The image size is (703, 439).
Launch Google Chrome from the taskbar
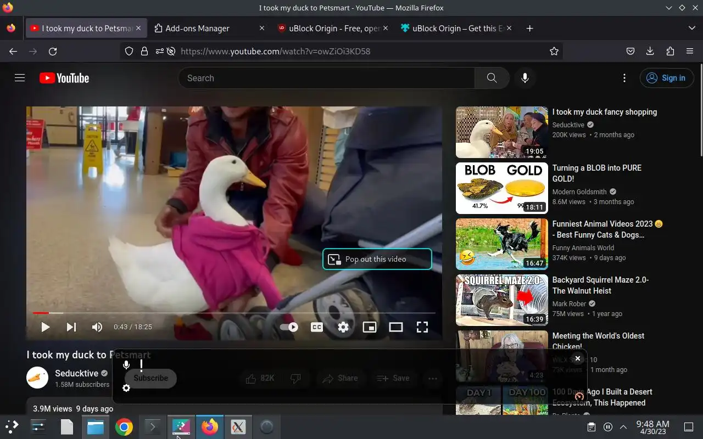[124, 426]
